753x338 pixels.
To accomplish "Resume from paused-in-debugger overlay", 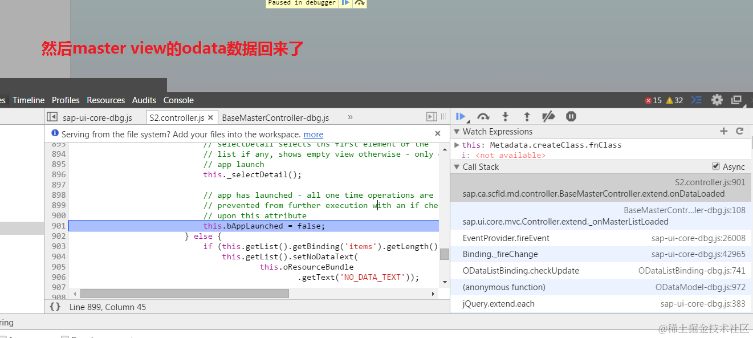I will pyautogui.click(x=345, y=3).
